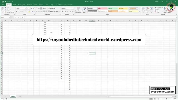Click the Decrease Font Size icon
Image resolution: width=178 pixels, height=100 pixels.
pyautogui.click(x=34, y=8)
